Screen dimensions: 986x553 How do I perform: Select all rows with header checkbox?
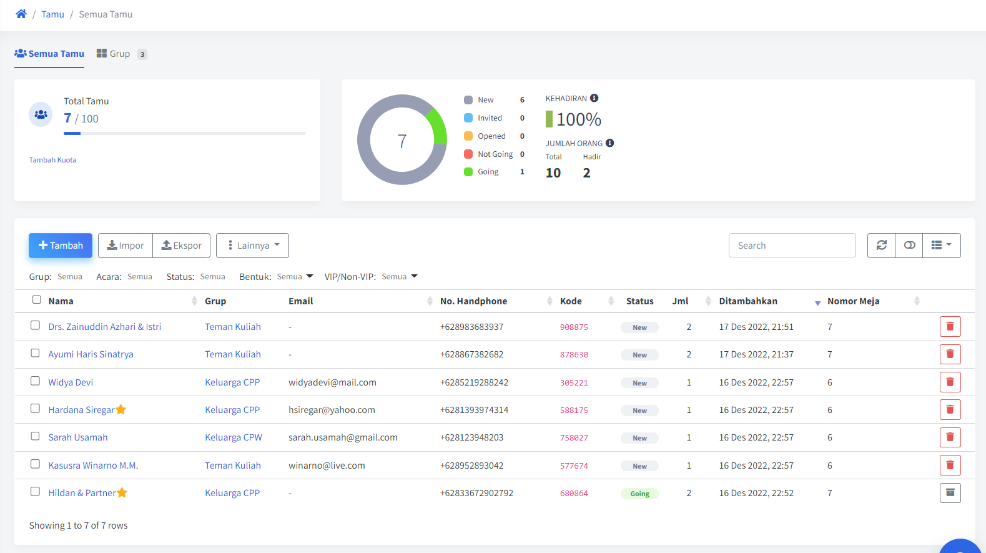tap(37, 300)
